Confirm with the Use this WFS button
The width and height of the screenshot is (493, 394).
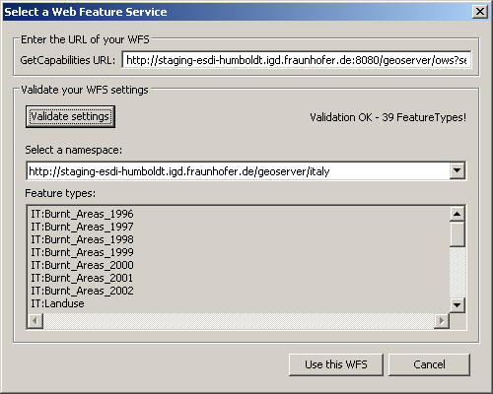pyautogui.click(x=336, y=364)
